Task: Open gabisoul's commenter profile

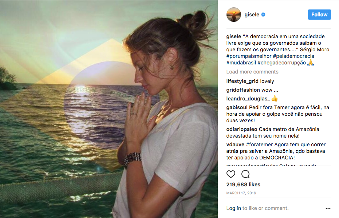Action: click(x=237, y=107)
